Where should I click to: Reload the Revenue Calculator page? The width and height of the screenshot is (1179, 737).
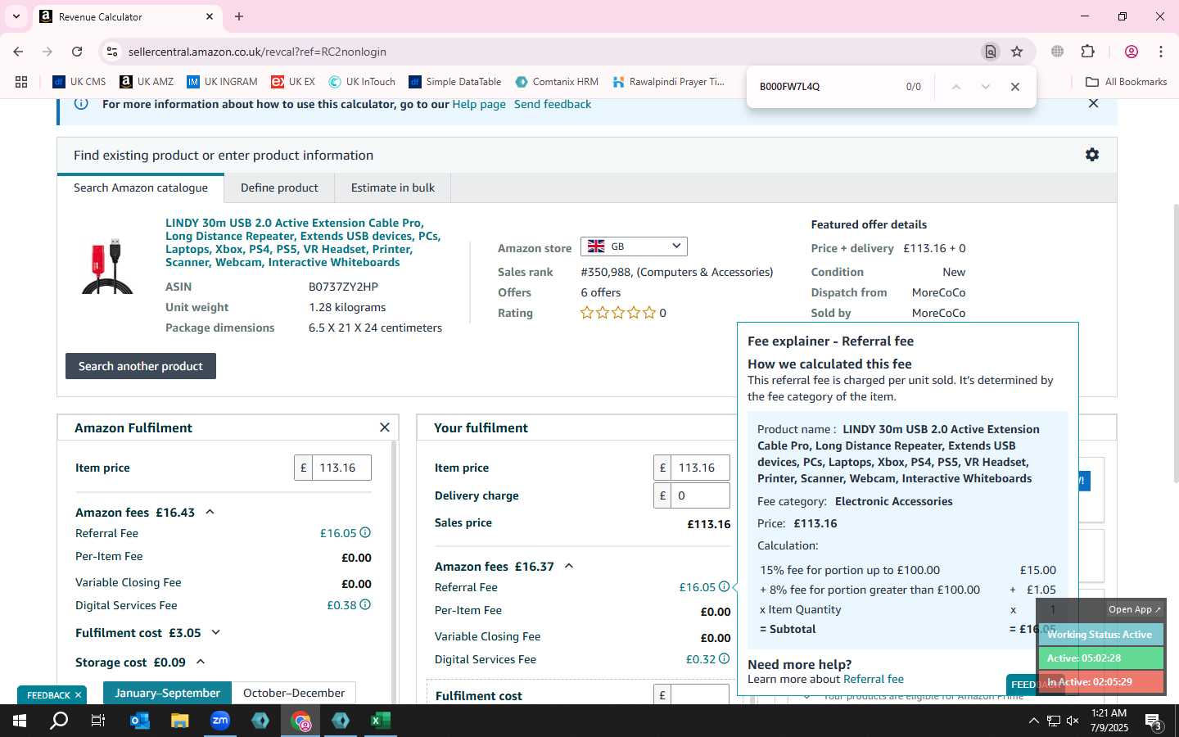tap(77, 52)
